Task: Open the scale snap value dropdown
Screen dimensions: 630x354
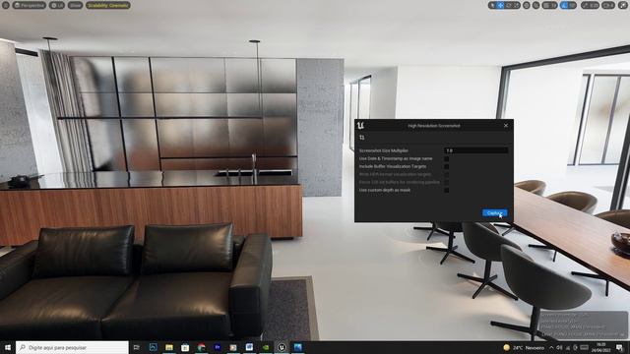Action: pyautogui.click(x=595, y=5)
